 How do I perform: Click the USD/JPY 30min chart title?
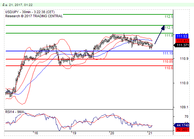point(27,12)
